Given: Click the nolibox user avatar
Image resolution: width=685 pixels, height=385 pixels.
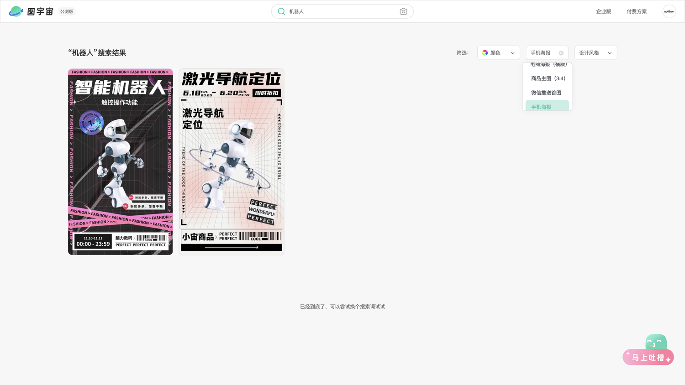Looking at the screenshot, I should pos(669,11).
